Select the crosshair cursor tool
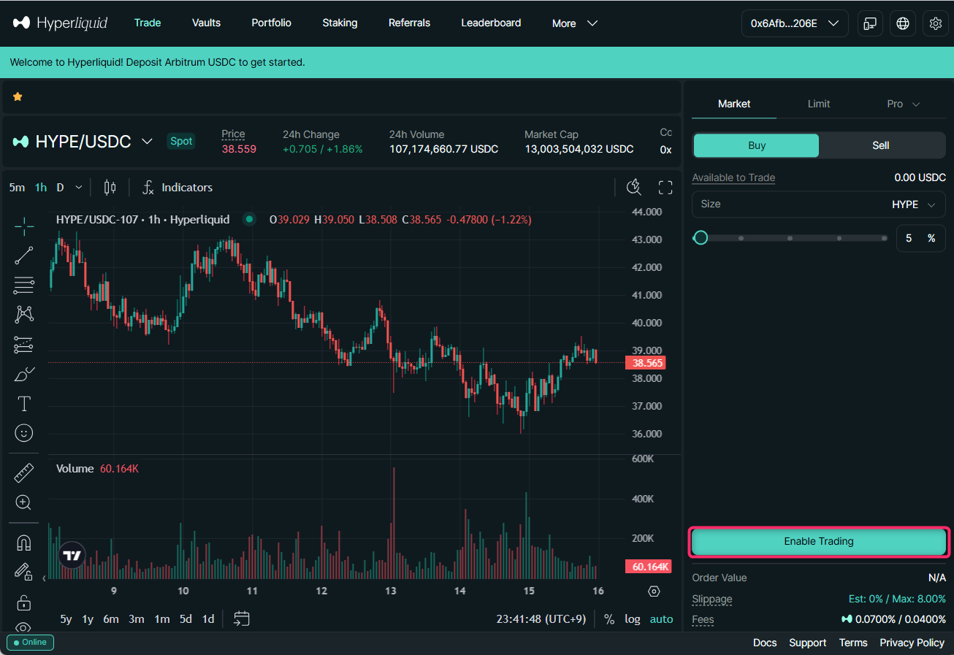This screenshot has height=655, width=954. (x=24, y=226)
